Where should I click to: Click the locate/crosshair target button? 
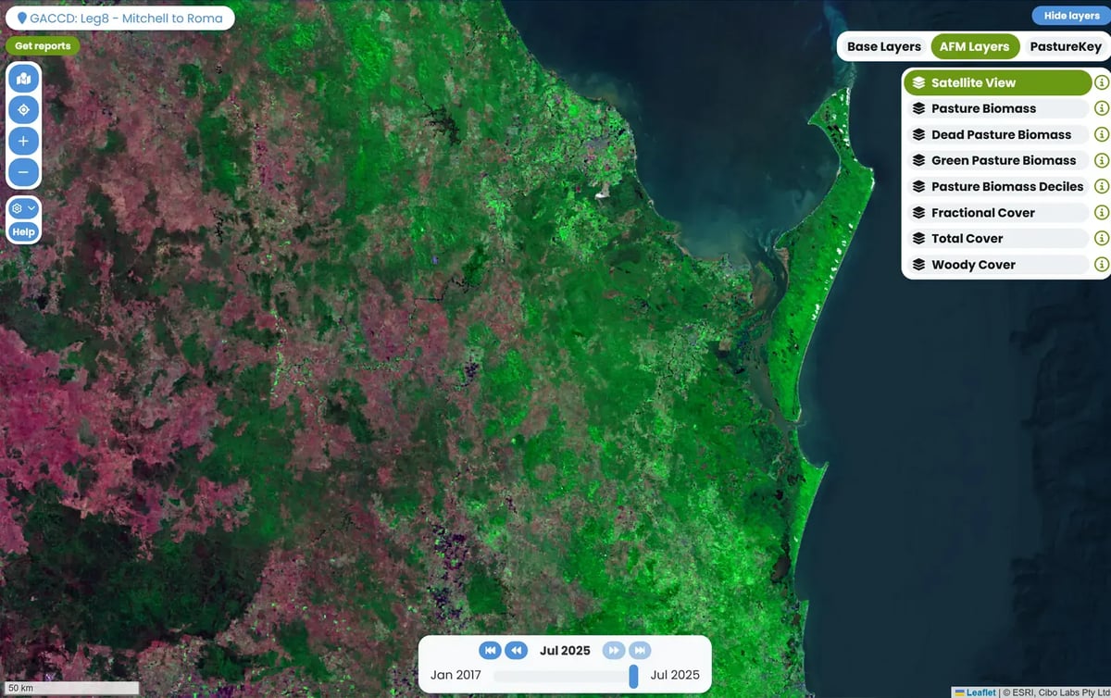[23, 110]
